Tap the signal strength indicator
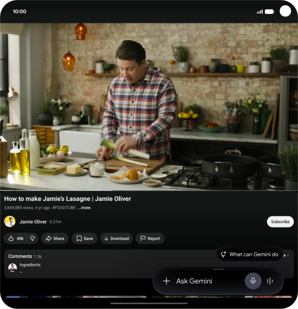This screenshot has height=309, width=298. (260, 12)
